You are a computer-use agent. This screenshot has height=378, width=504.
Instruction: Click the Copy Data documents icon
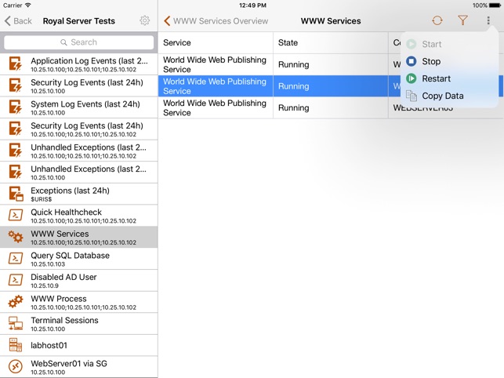(411, 96)
